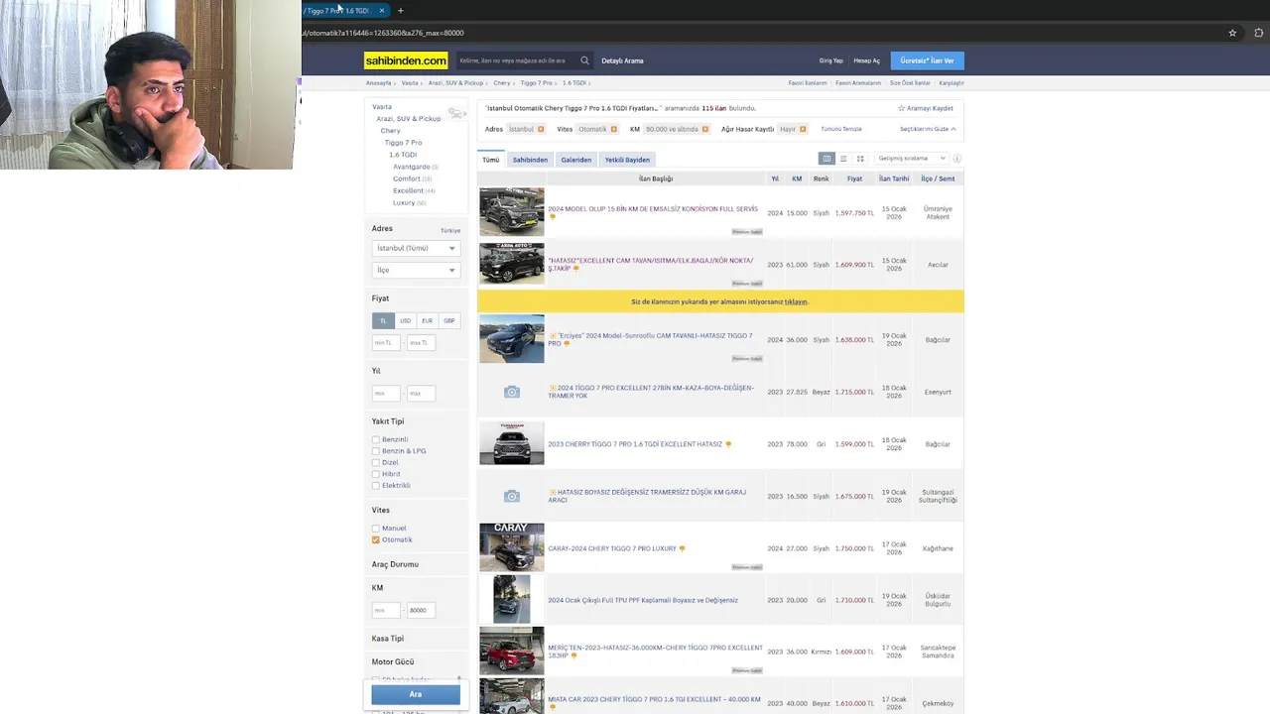Click Giriş Yap login link

[x=830, y=60]
